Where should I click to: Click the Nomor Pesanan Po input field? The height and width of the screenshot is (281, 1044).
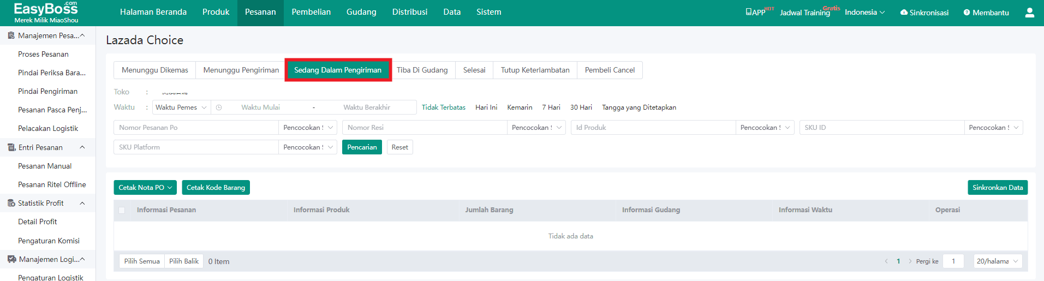tap(196, 128)
